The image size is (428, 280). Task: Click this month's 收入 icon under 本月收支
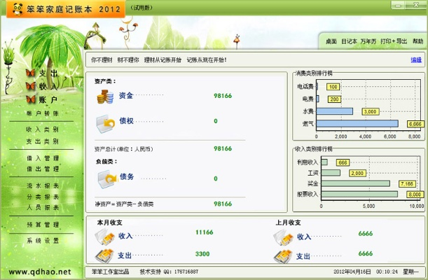(104, 237)
